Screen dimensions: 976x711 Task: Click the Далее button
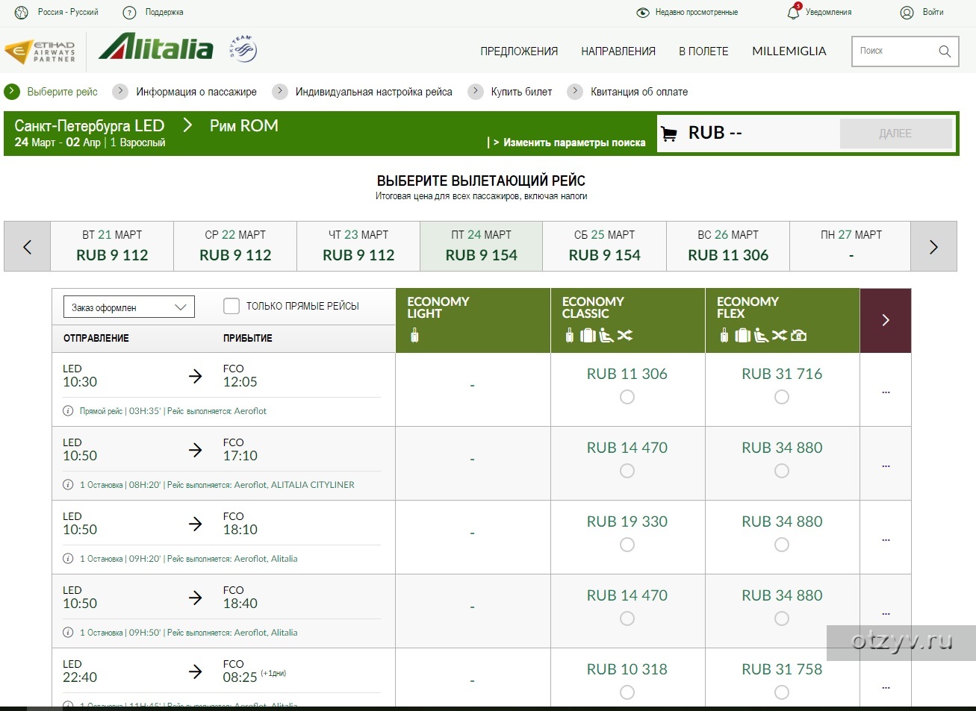pos(895,134)
